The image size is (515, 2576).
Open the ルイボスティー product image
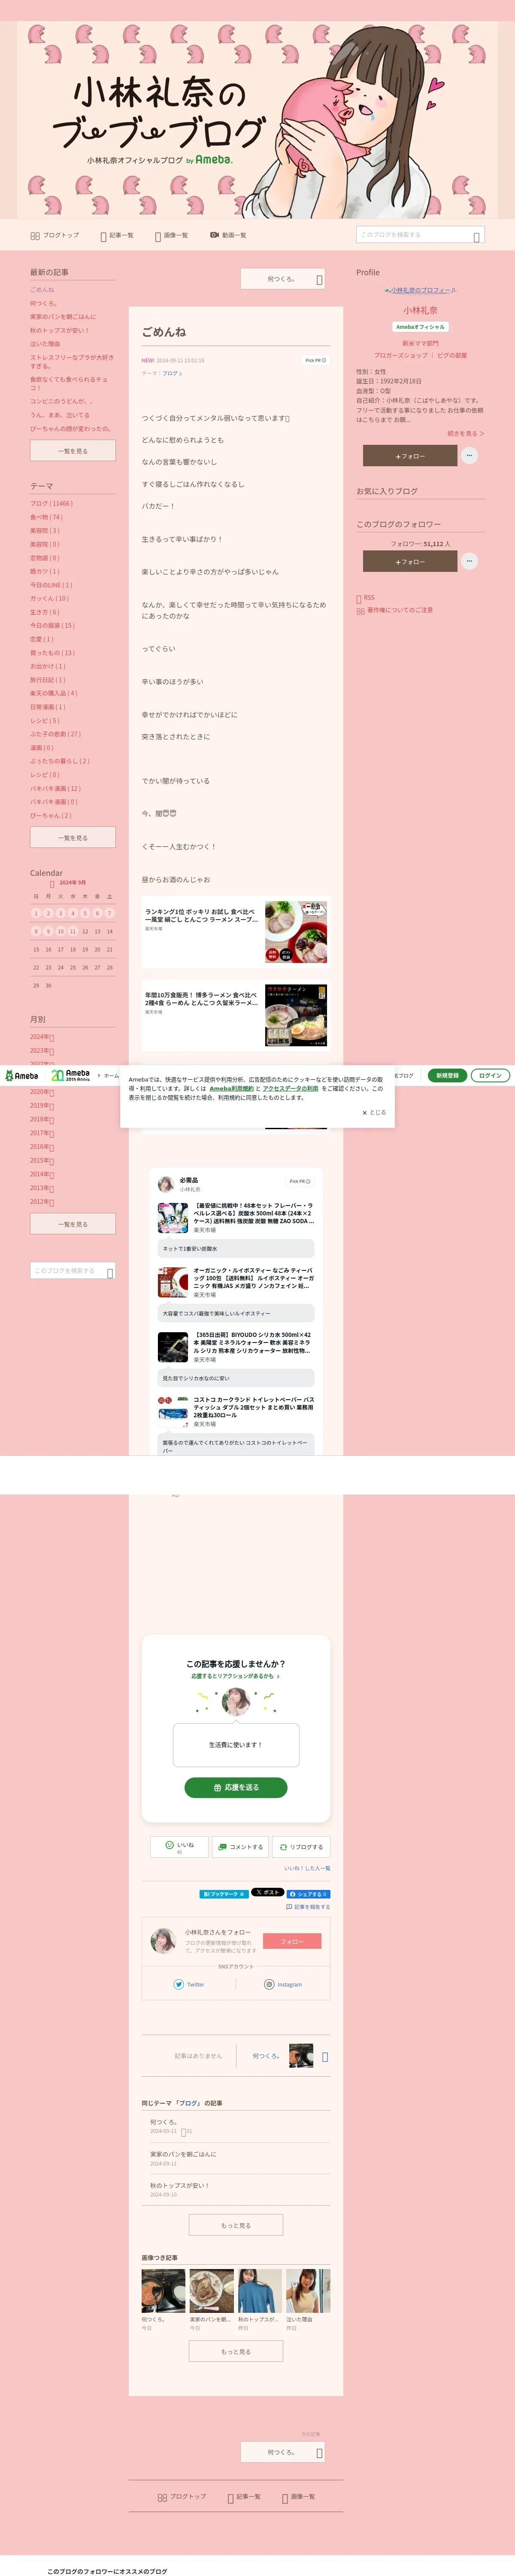pyautogui.click(x=173, y=1282)
